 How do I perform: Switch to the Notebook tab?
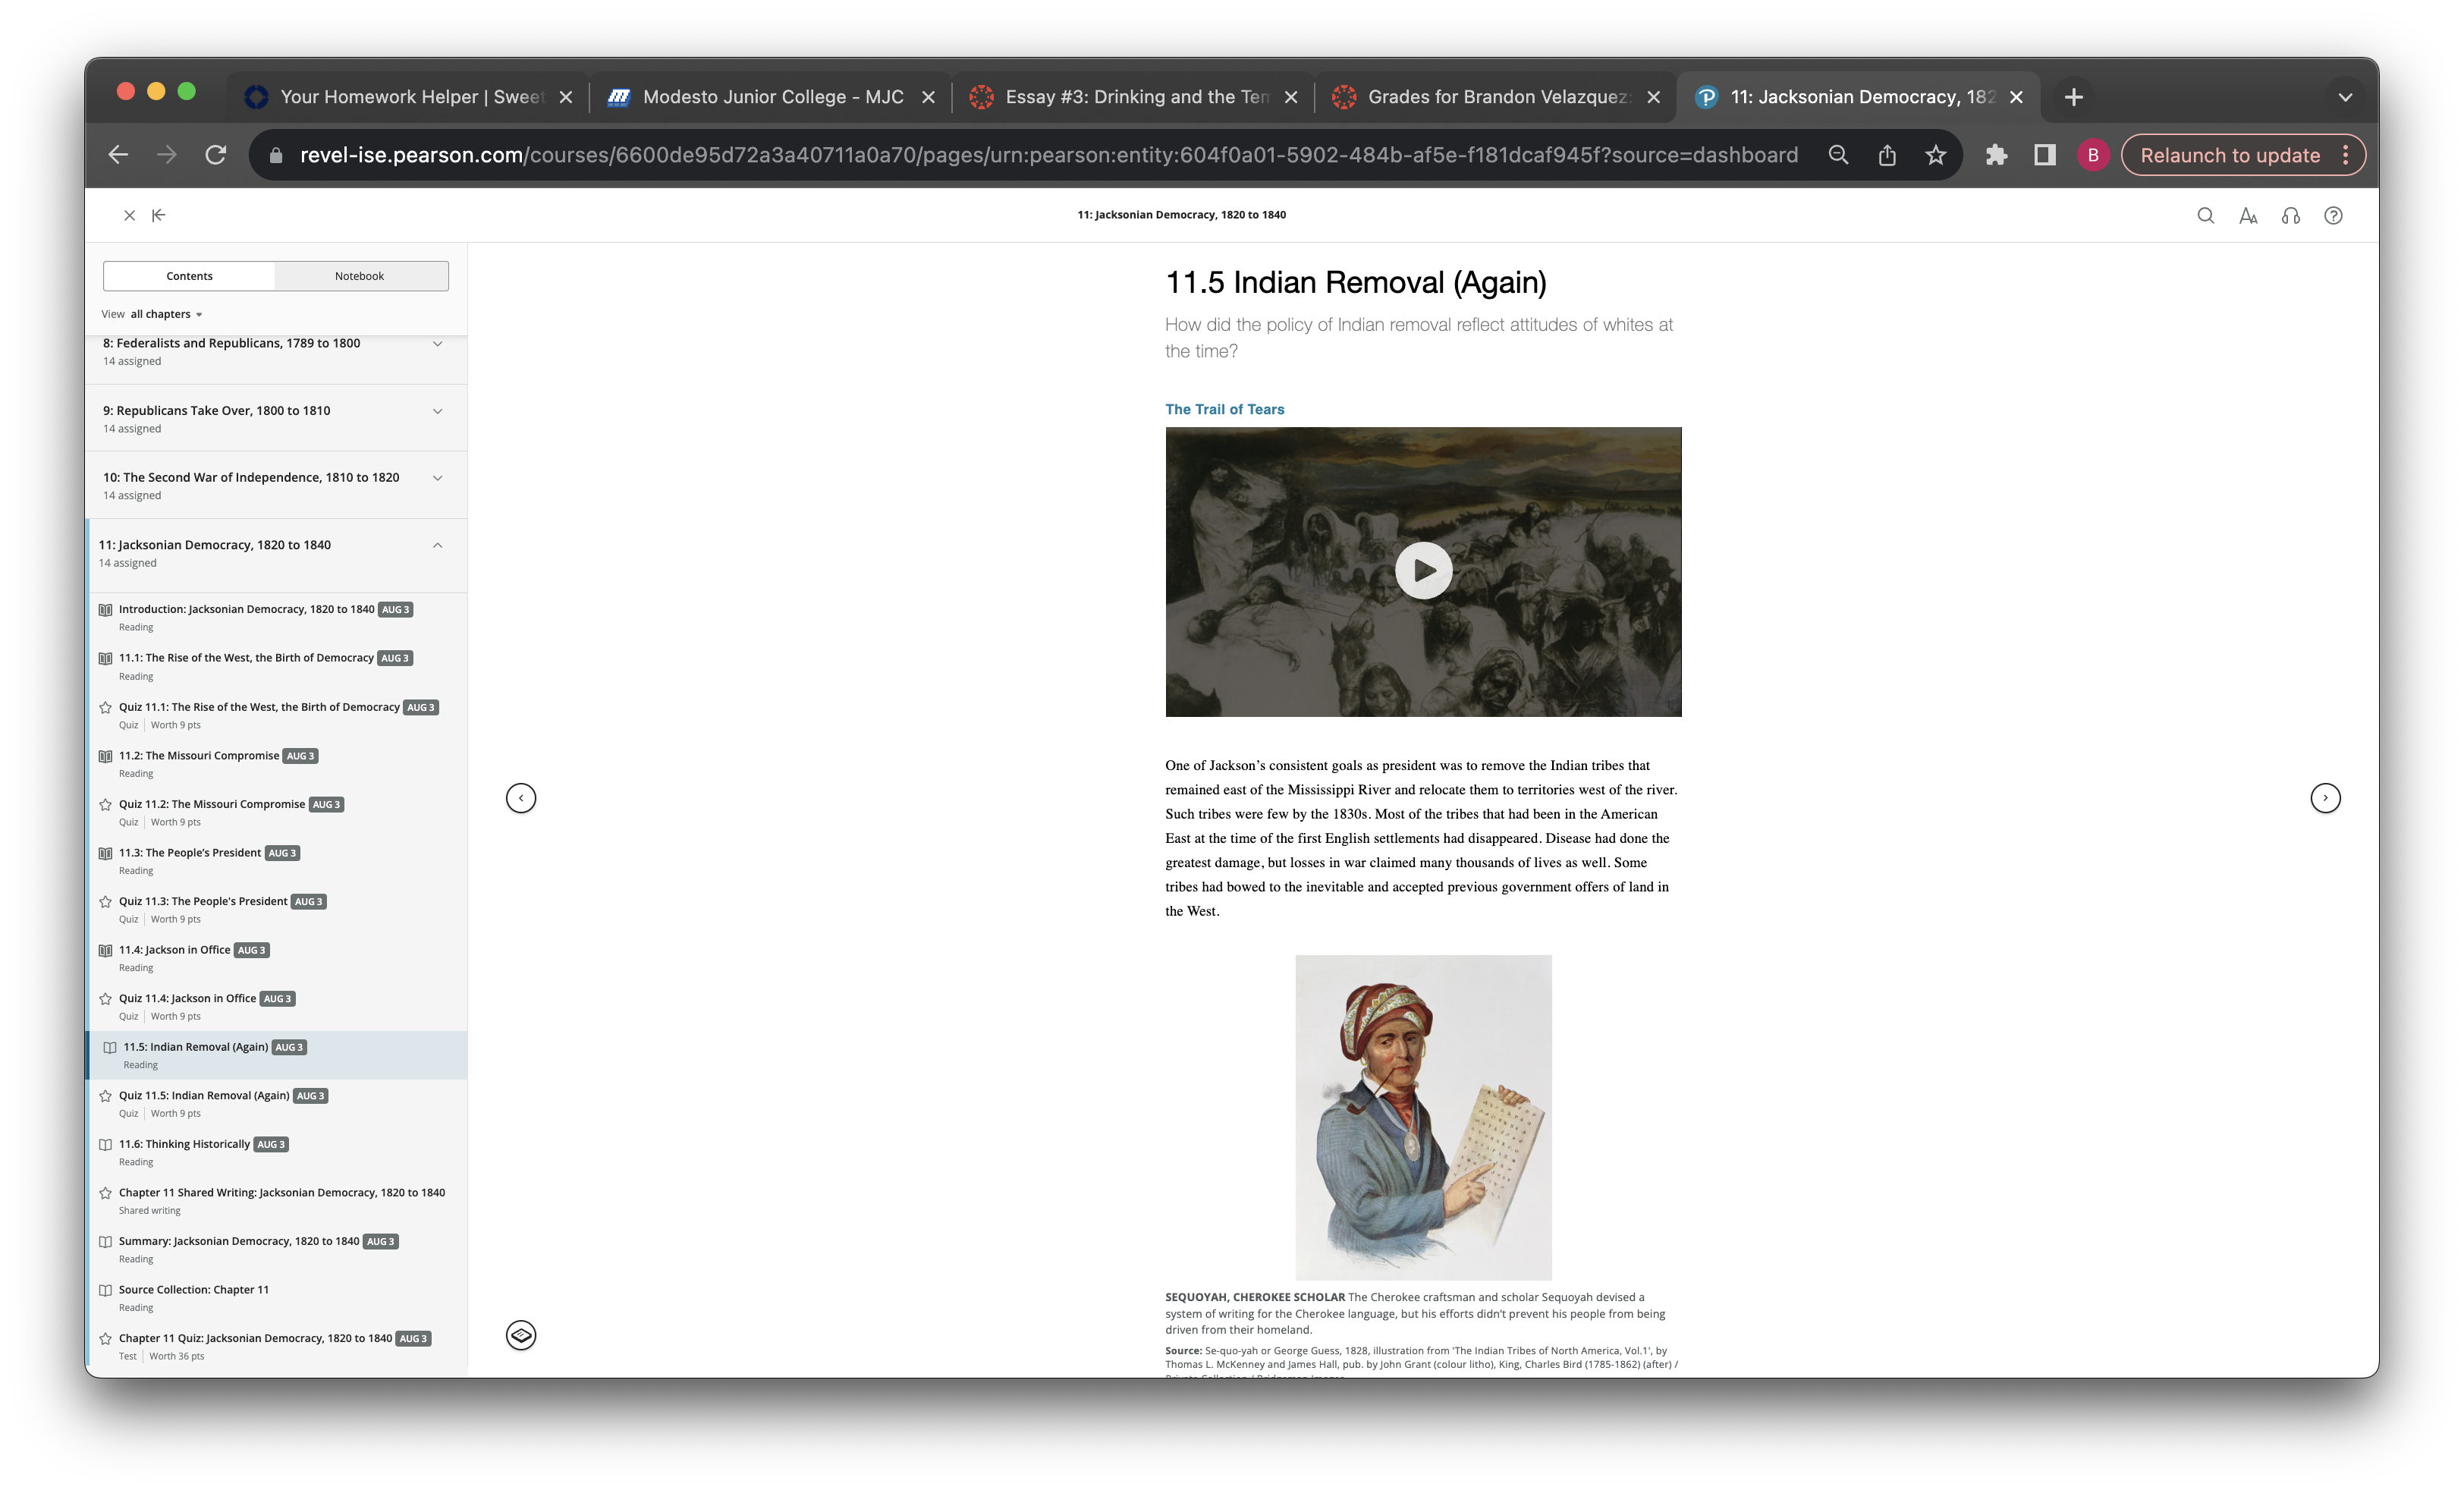(x=360, y=276)
